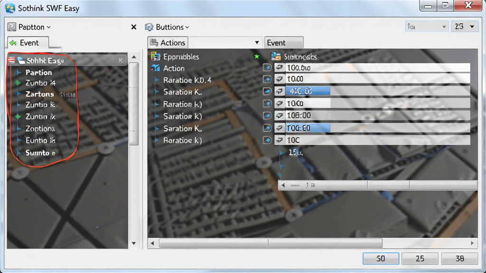Viewport: 486px width, 273px height.
Task: Click the link icon beside value 100.0io
Action: pyautogui.click(x=279, y=67)
